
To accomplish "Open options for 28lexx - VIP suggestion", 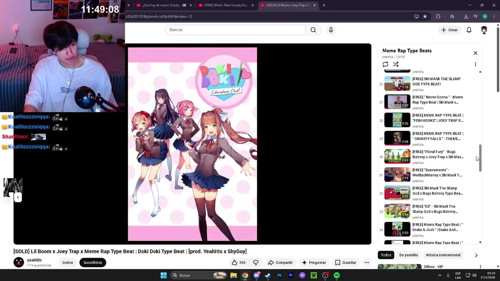I will tap(480, 267).
